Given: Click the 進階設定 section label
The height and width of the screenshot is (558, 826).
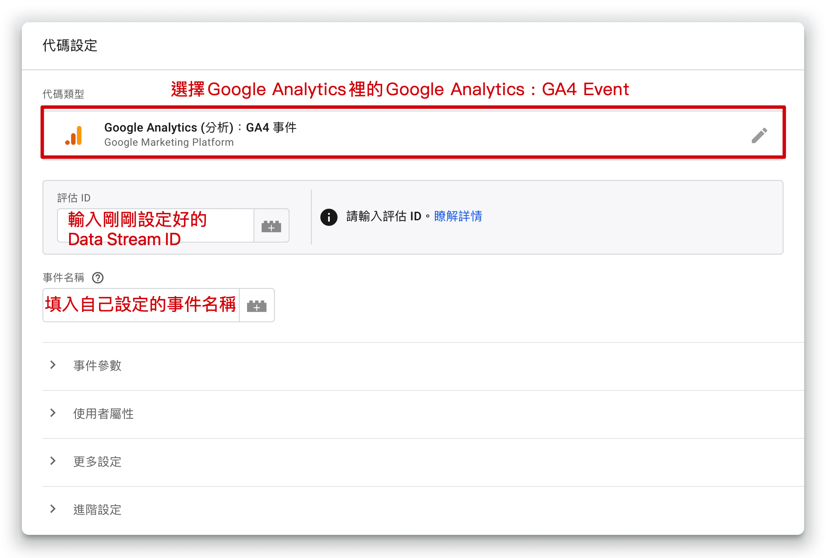Looking at the screenshot, I should tap(97, 510).
